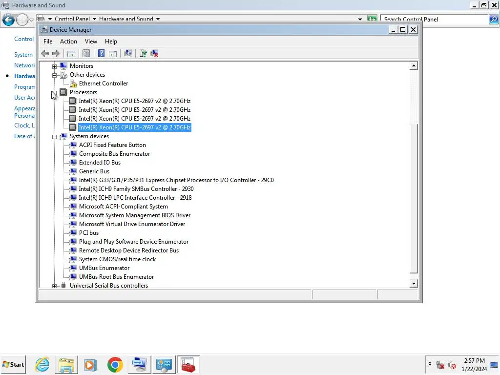Image resolution: width=500 pixels, height=375 pixels.
Task: Open the address bar history dropdown
Action: click(x=360, y=19)
